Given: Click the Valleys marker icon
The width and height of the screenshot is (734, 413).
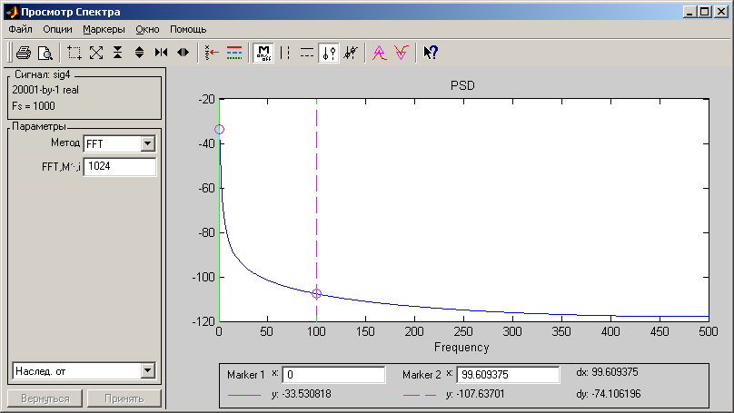Looking at the screenshot, I should point(401,53).
